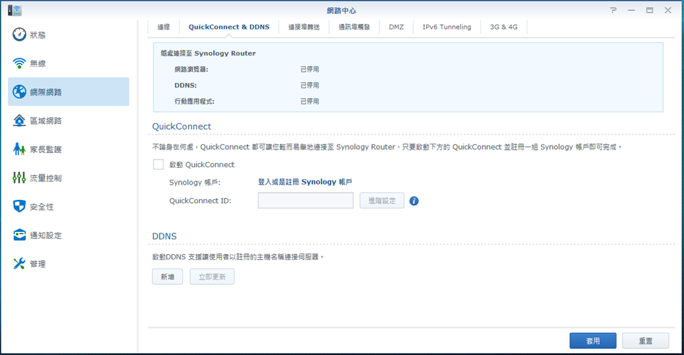The image size is (684, 355).
Task: Switch to the 3G & 4G tab
Action: pos(504,27)
